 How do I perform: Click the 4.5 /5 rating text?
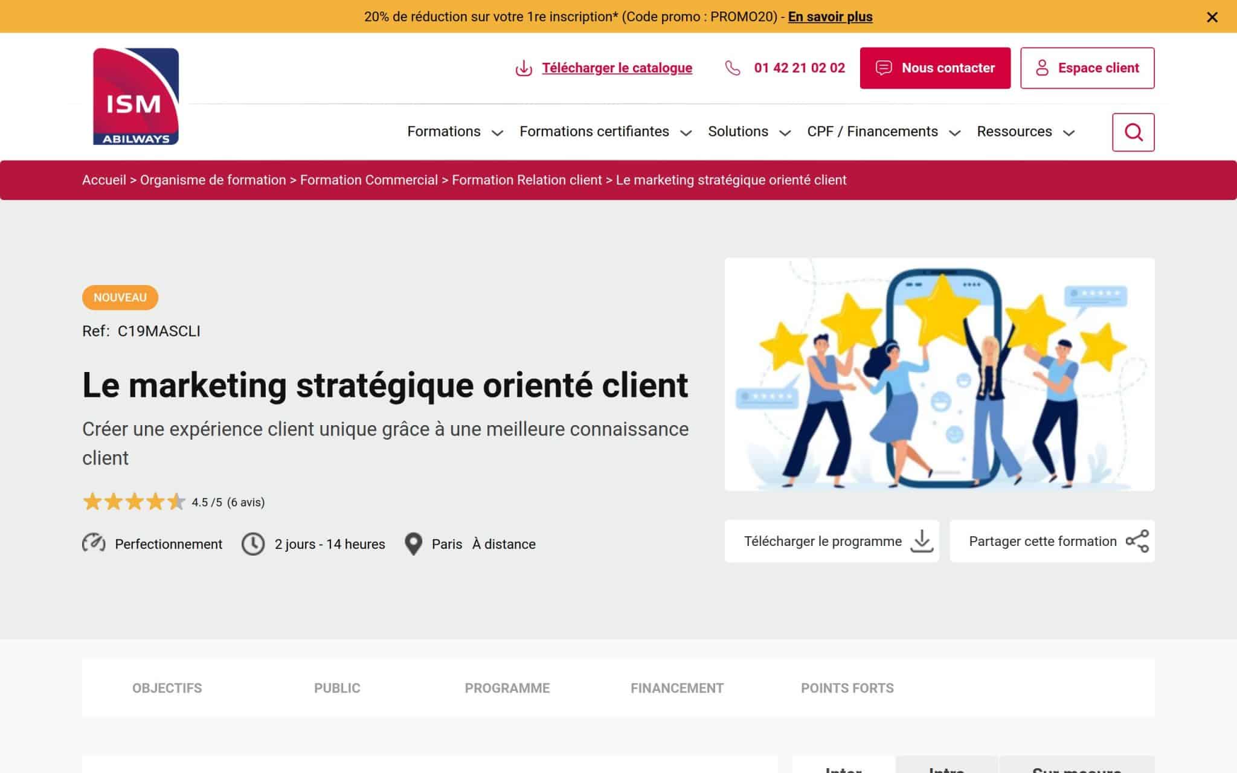click(207, 502)
